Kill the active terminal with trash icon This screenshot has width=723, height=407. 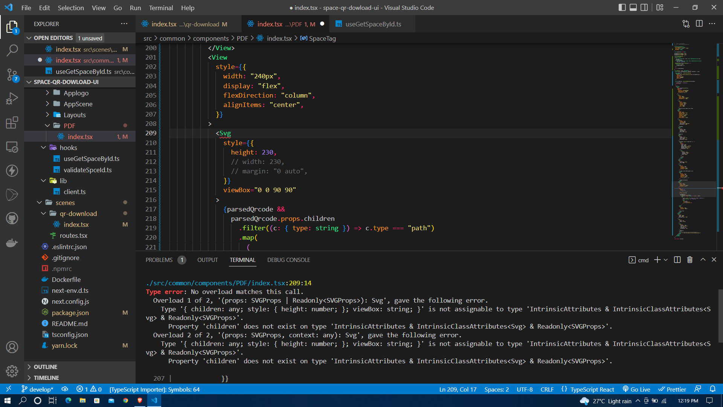click(690, 260)
